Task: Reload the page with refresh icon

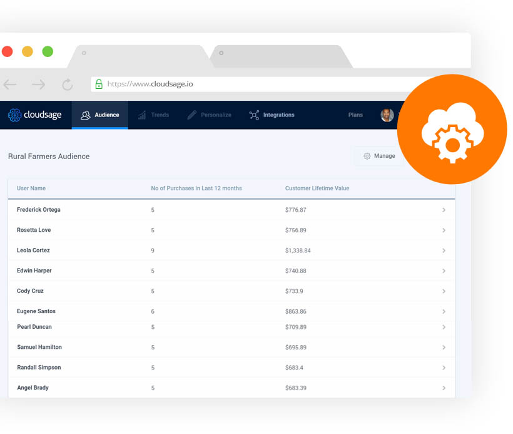Action: (x=68, y=85)
